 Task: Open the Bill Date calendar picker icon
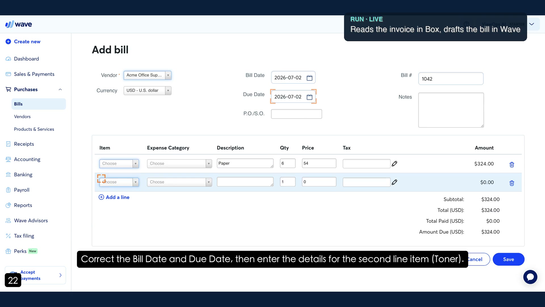click(x=309, y=78)
